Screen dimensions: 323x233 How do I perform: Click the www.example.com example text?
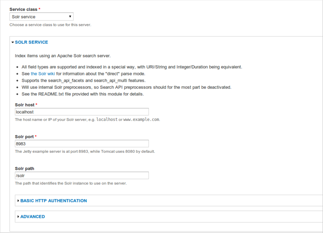141,120
